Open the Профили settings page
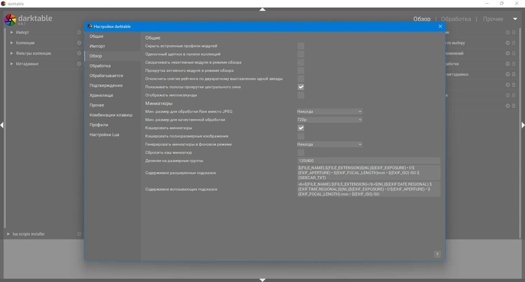Viewport: 525px width, 282px height. click(112, 125)
